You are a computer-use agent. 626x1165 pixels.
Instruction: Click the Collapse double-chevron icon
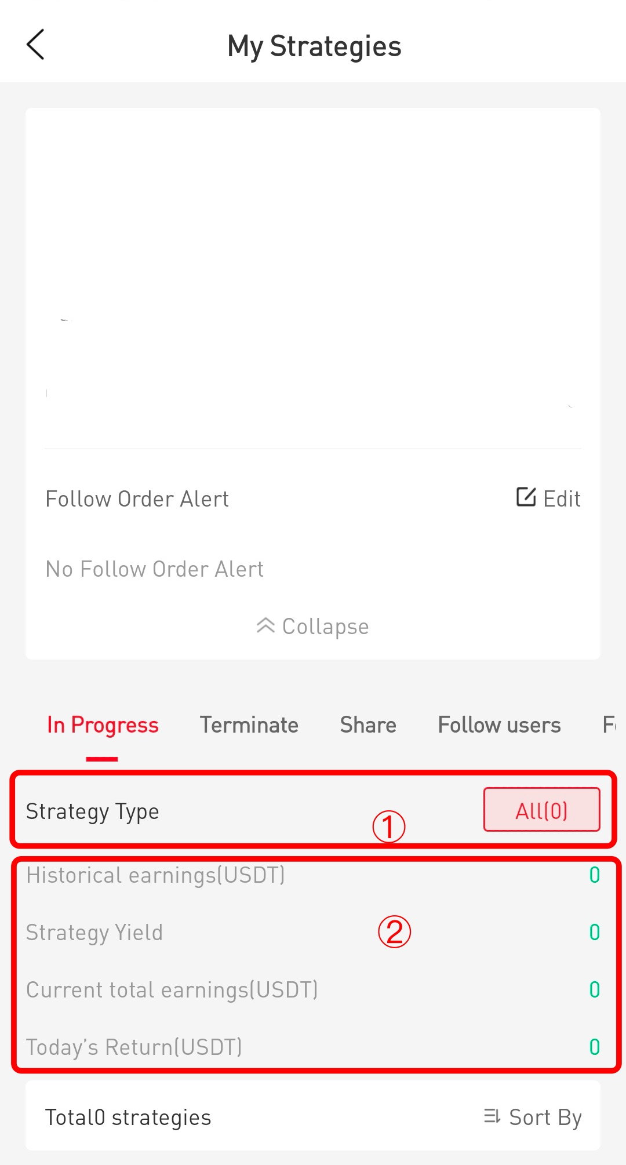point(265,625)
